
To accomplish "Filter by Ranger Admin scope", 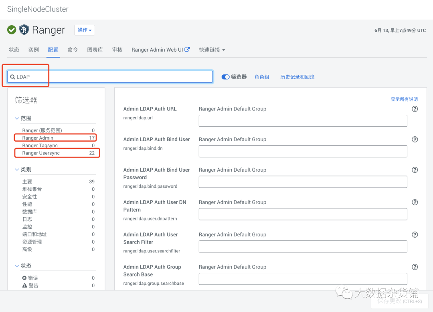I will point(58,138).
